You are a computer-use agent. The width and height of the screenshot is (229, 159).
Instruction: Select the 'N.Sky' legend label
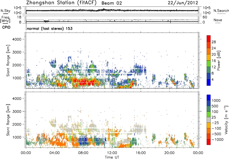5,11
